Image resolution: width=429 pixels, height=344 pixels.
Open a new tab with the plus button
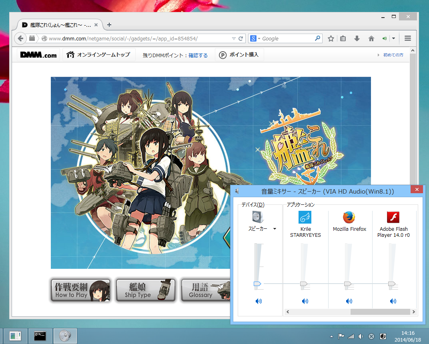pos(108,24)
